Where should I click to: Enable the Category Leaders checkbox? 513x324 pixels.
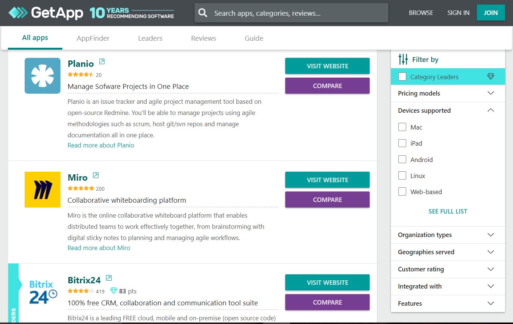click(x=402, y=77)
